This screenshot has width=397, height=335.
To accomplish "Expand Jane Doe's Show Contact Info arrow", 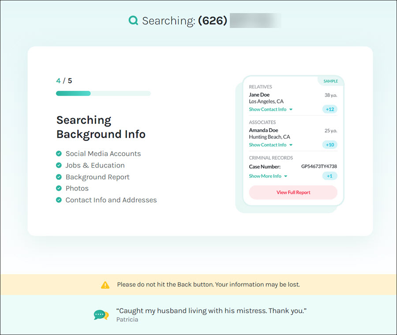I will (x=291, y=110).
